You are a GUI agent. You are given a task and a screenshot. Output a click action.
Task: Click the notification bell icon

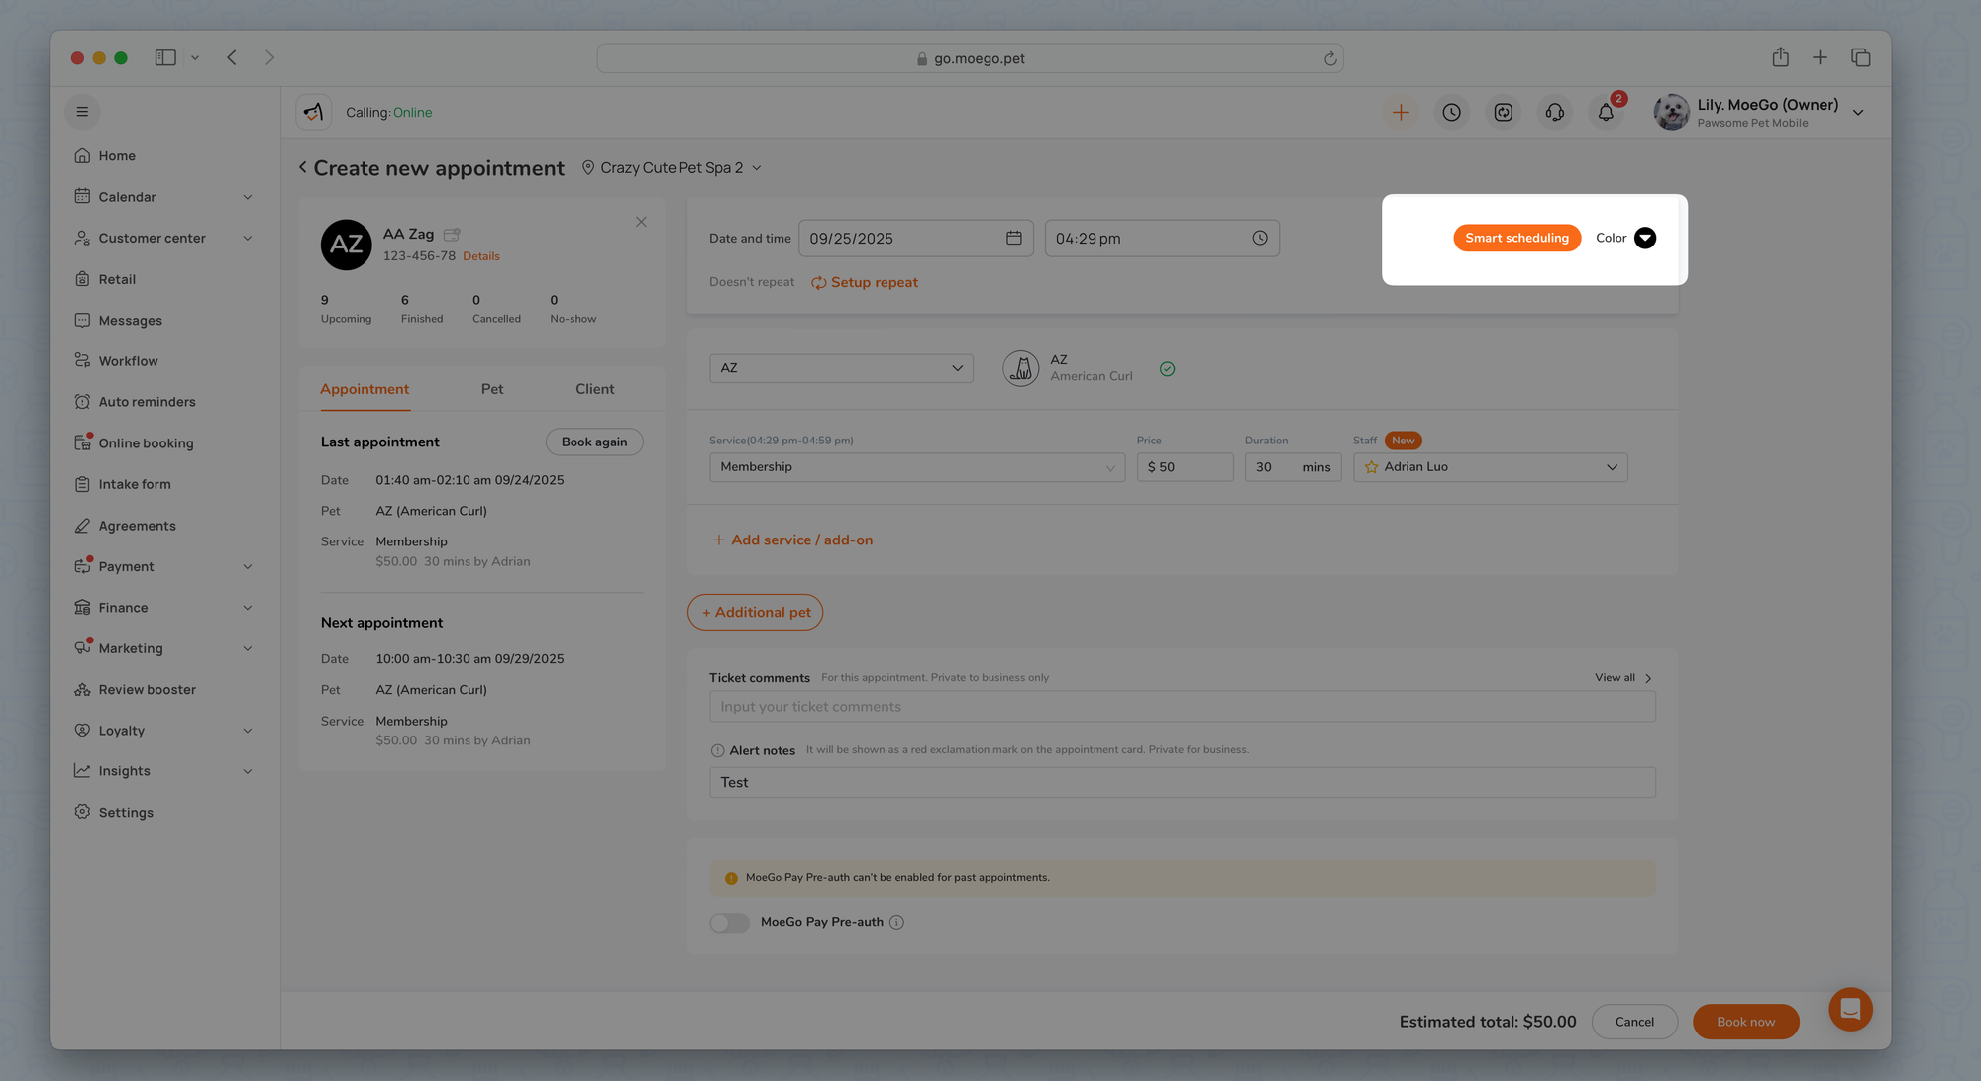(1606, 113)
